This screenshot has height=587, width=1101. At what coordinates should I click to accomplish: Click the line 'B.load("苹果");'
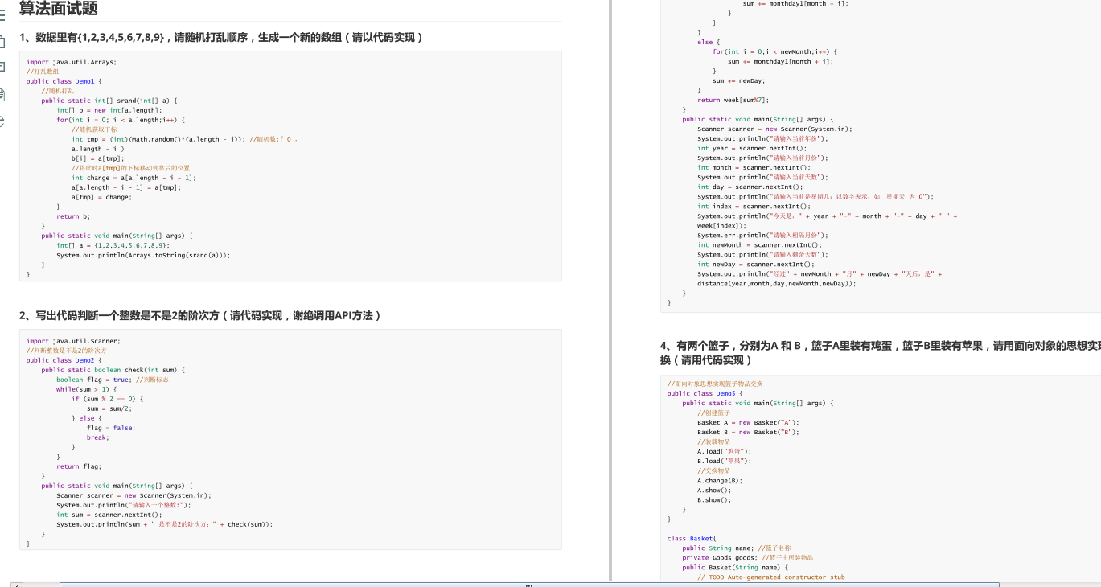[x=725, y=461]
